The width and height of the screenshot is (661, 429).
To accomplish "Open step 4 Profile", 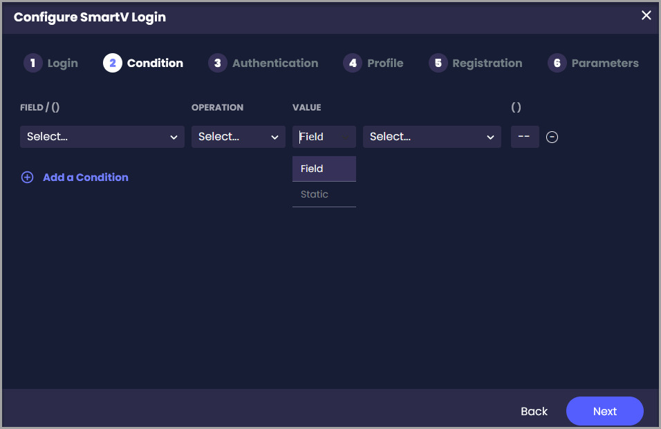I will [x=373, y=63].
